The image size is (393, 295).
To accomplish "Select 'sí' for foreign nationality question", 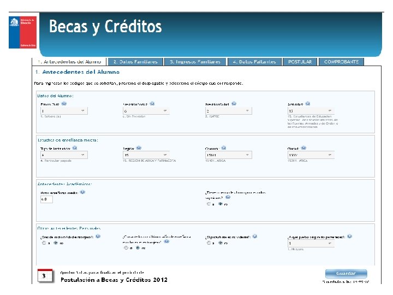I will click(44, 243).
